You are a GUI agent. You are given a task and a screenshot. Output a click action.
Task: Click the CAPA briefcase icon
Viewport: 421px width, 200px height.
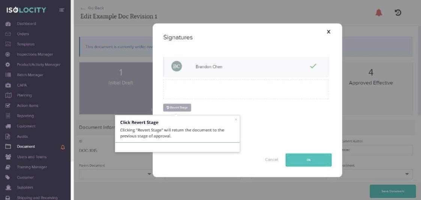click(8, 85)
